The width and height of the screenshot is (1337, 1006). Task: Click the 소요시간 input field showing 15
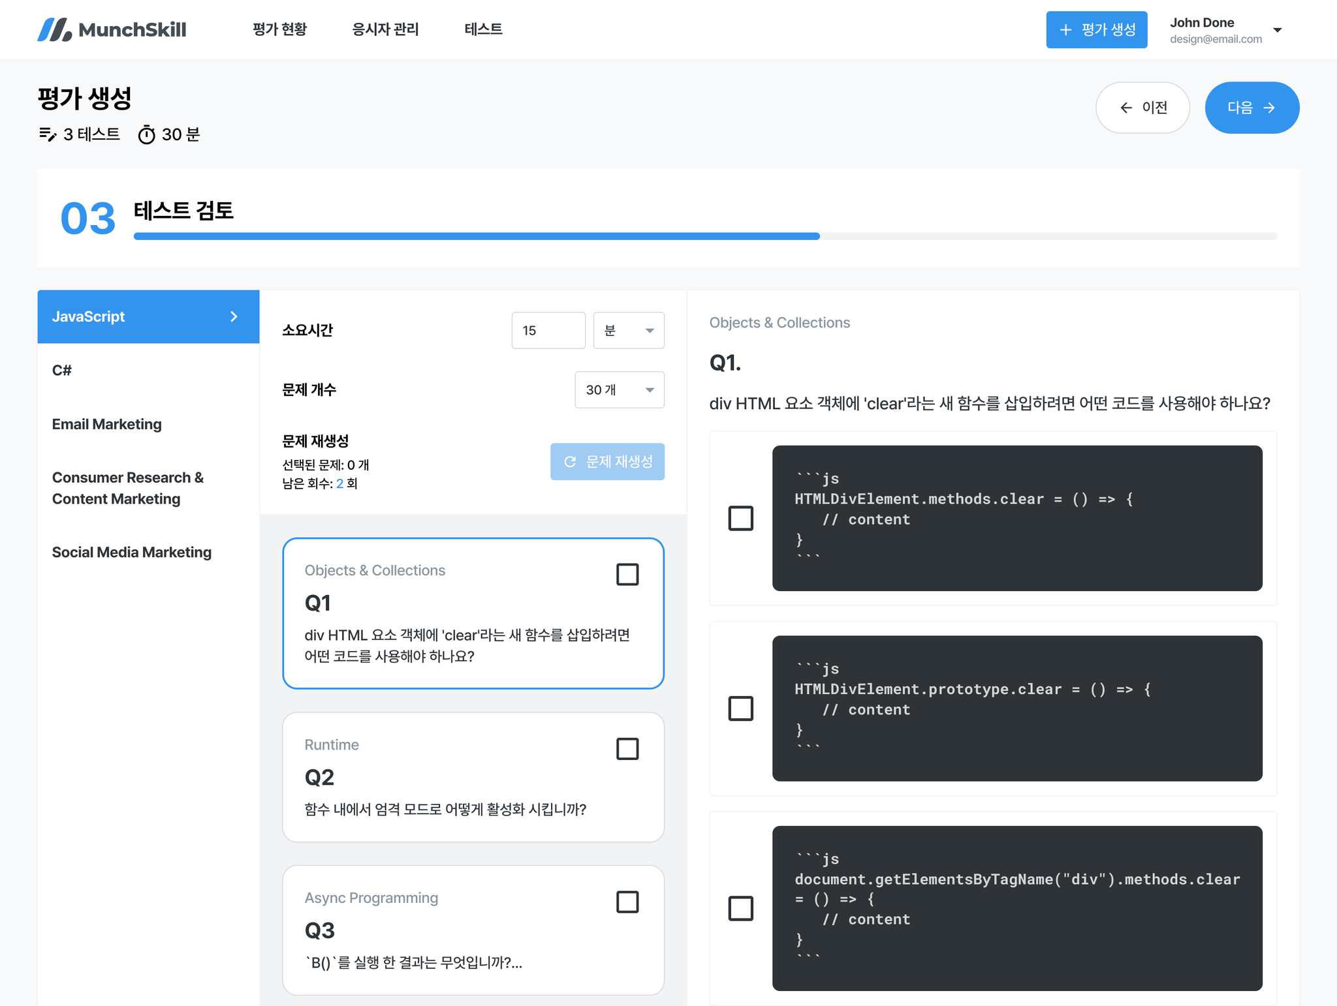(x=548, y=331)
